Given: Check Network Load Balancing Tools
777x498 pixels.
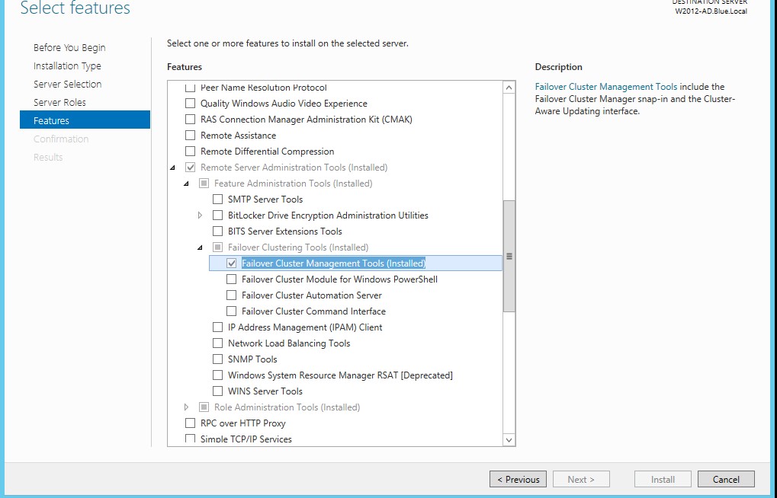Looking at the screenshot, I should [x=217, y=343].
